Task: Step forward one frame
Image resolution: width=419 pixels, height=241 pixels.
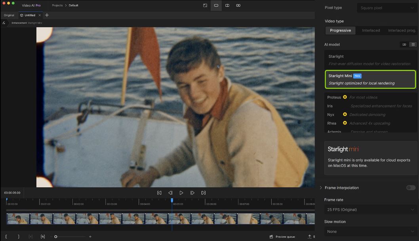Action: [x=192, y=193]
